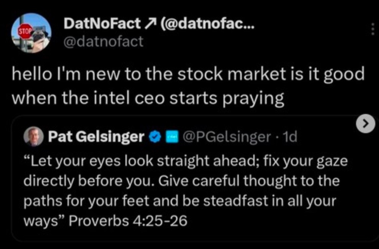Click the line "when the intel ceo starts praying"
The height and width of the screenshot is (249, 379).
148,99
